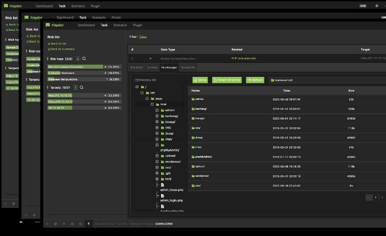Click the fourth icon in the front window's status bar

(x=72, y=224)
